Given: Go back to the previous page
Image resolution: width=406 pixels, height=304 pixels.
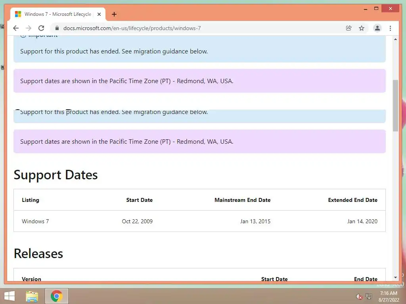Looking at the screenshot, I should pos(16,28).
